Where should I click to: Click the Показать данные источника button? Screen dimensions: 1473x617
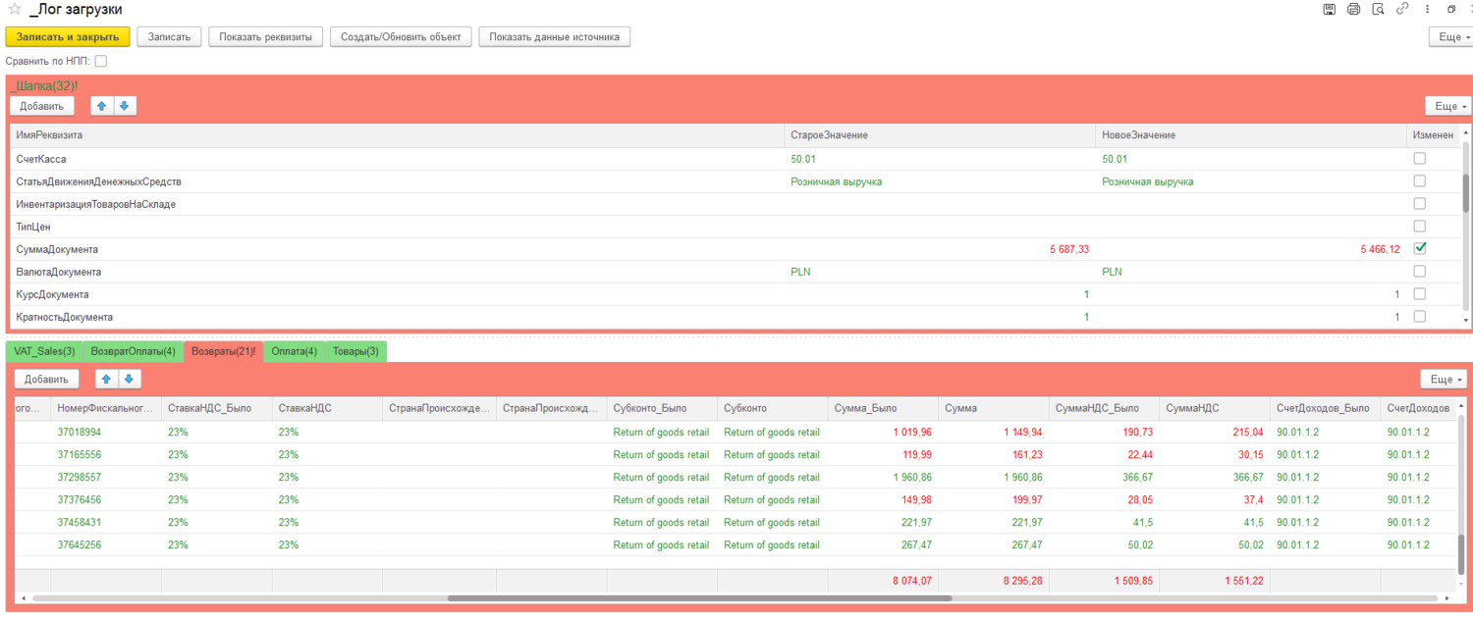(x=554, y=37)
